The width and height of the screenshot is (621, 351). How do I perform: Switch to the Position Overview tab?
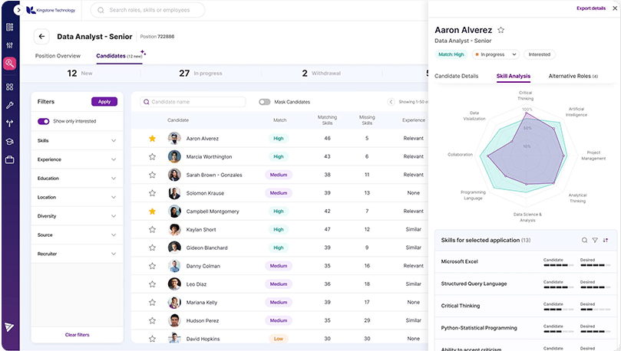[58, 56]
